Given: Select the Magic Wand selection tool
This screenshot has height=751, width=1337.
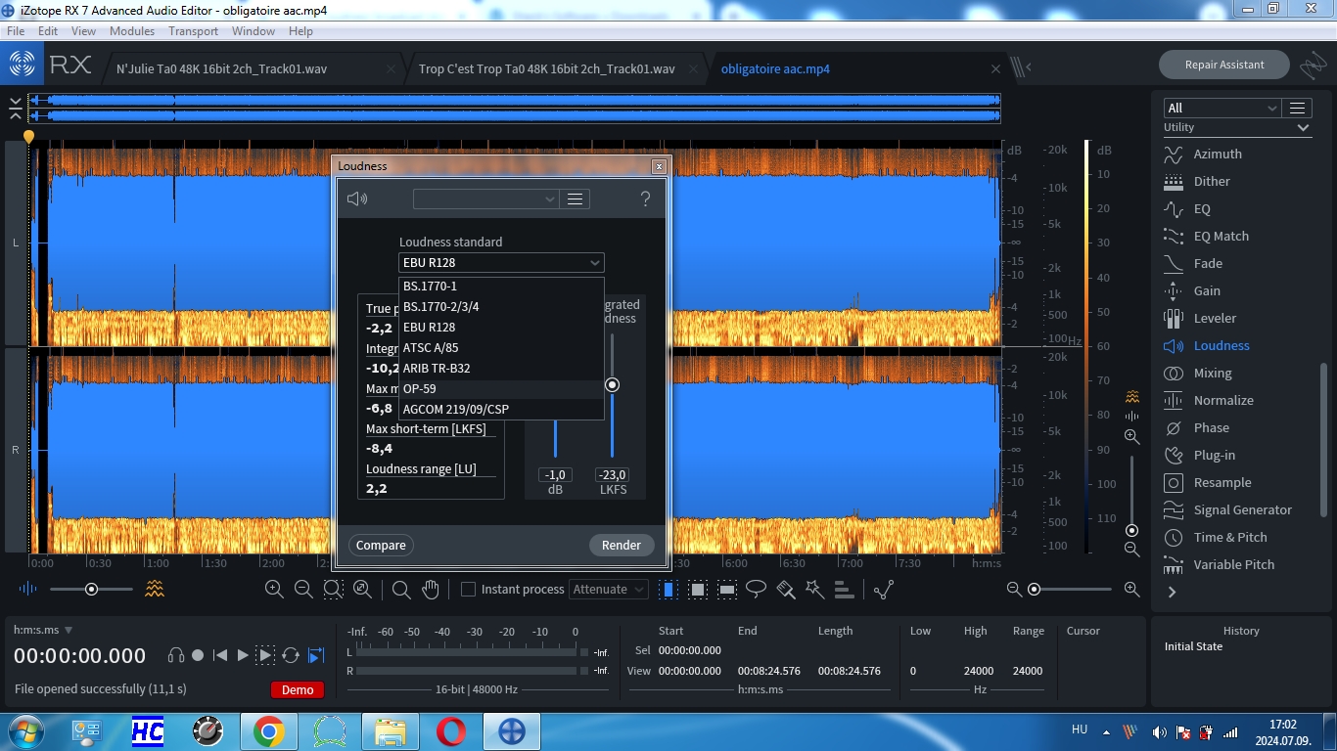Looking at the screenshot, I should pos(814,589).
